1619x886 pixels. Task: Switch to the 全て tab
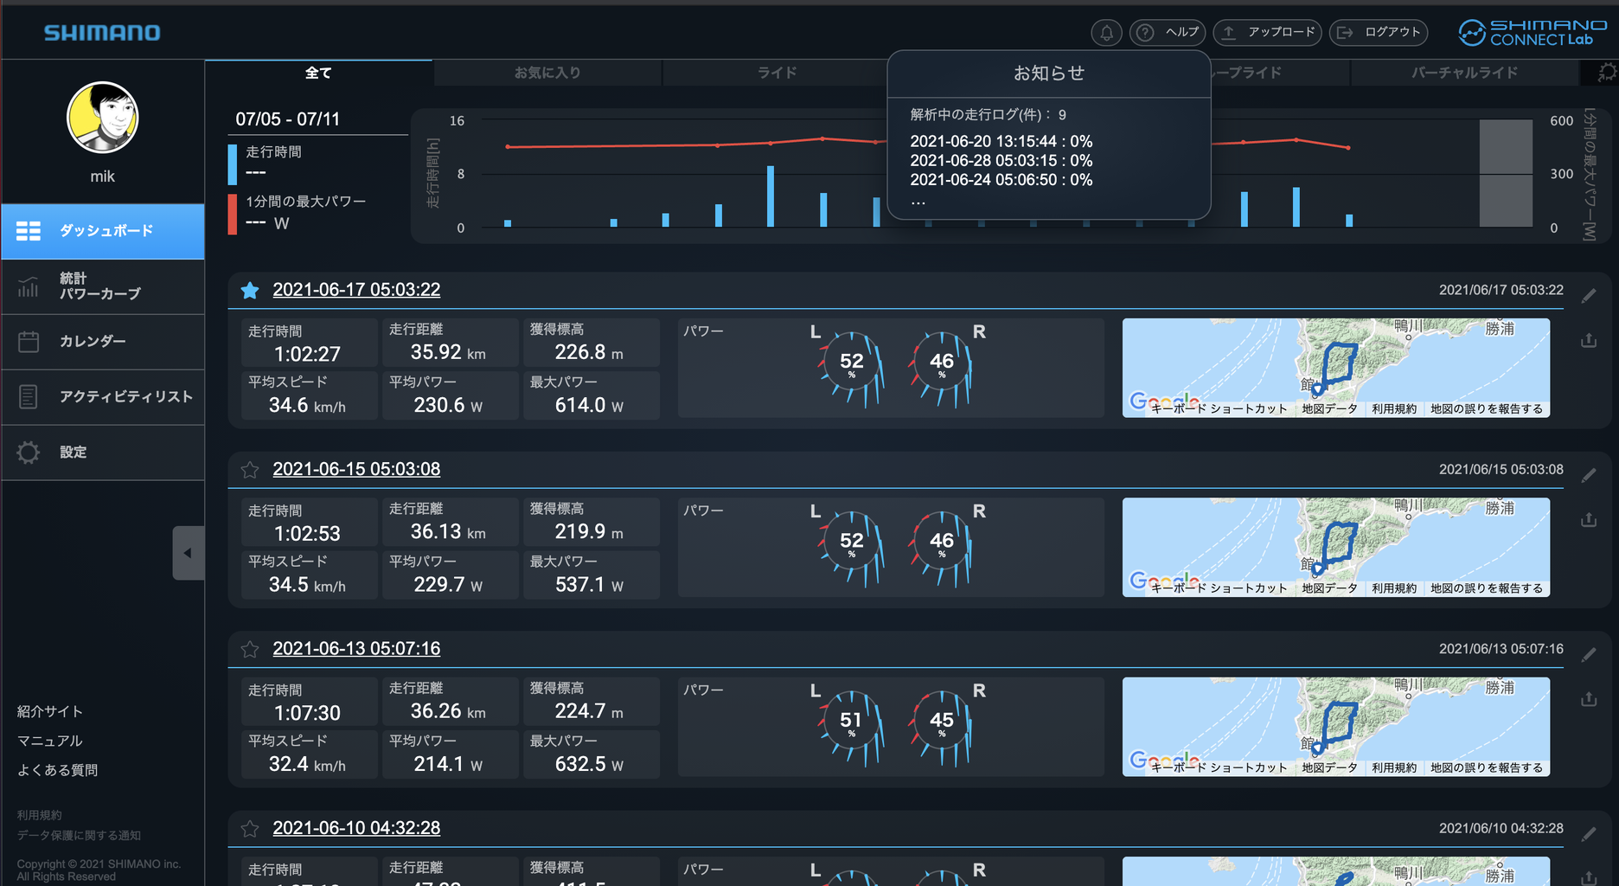[318, 73]
